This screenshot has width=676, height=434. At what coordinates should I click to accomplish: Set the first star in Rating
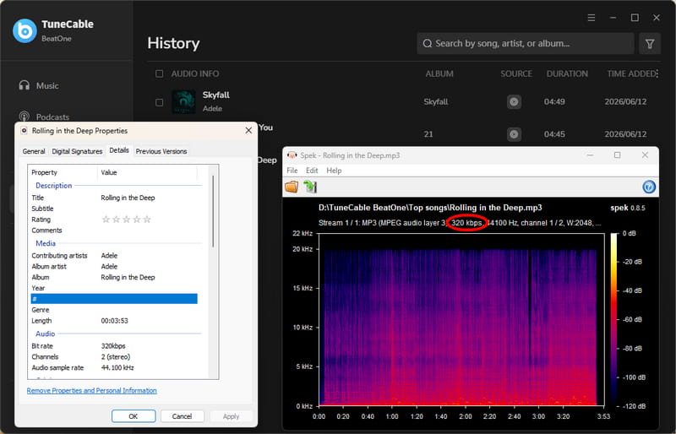[x=106, y=220]
